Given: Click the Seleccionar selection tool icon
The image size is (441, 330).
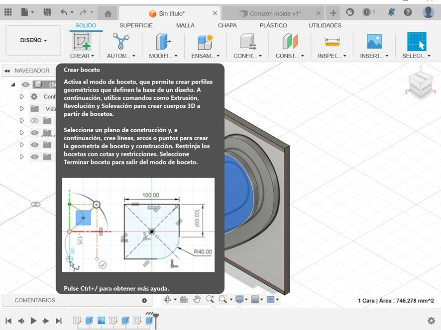Looking at the screenshot, I should [x=417, y=42].
